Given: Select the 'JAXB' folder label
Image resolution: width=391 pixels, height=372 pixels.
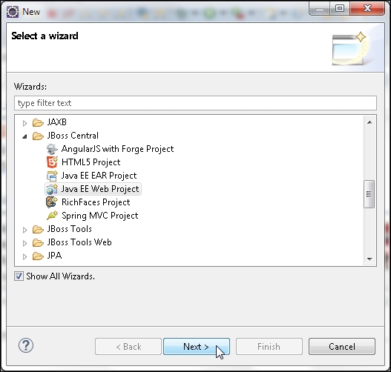Looking at the screenshot, I should (x=57, y=122).
